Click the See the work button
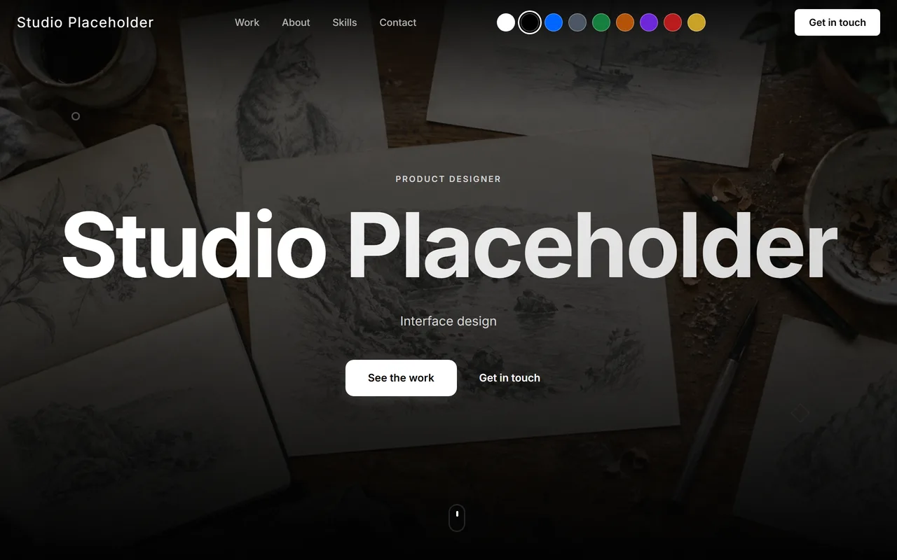The image size is (897, 560). (401, 378)
